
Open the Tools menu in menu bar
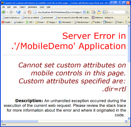pyautogui.click(x=42, y=7)
